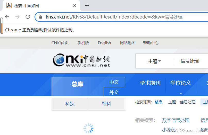Click the search box containing 信号处理
The width and height of the screenshot is (208, 135).
point(190,61)
